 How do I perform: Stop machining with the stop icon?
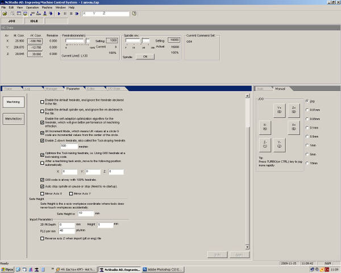(x=71, y=14)
